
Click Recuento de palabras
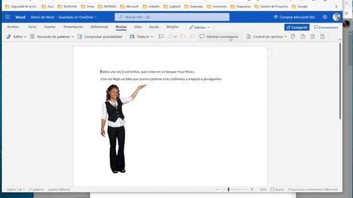tap(50, 37)
